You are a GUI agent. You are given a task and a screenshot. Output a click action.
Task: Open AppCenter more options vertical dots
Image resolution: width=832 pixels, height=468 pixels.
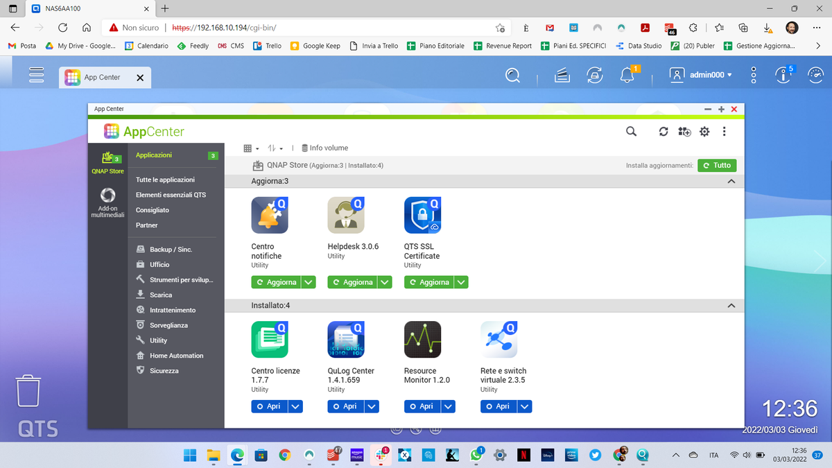[x=724, y=132]
